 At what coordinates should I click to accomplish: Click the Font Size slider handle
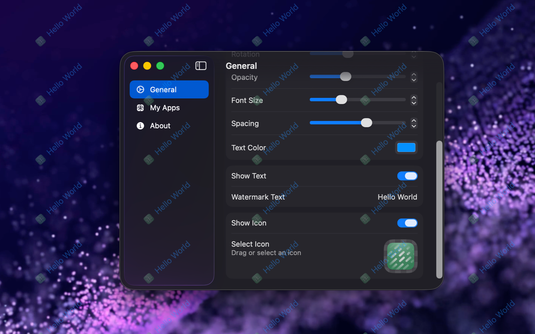tap(341, 99)
